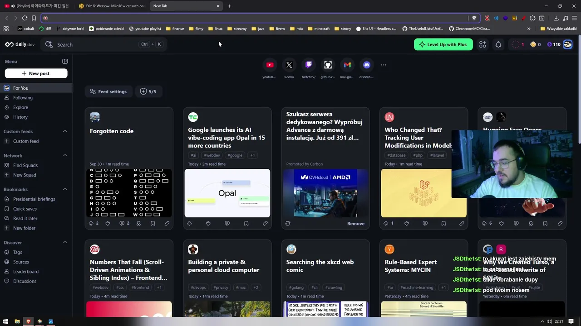Upvote the Google Opal post
The height and width of the screenshot is (326, 581).
click(x=189, y=223)
